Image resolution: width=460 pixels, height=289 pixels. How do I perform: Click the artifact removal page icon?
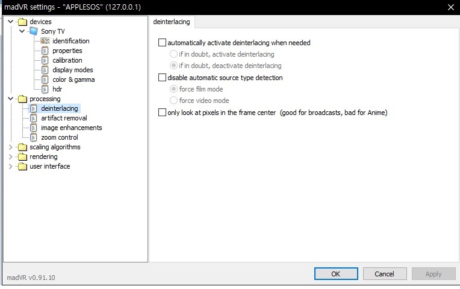[x=34, y=118]
